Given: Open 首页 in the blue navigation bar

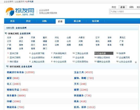Looking at the screenshot, I should 13,21.
